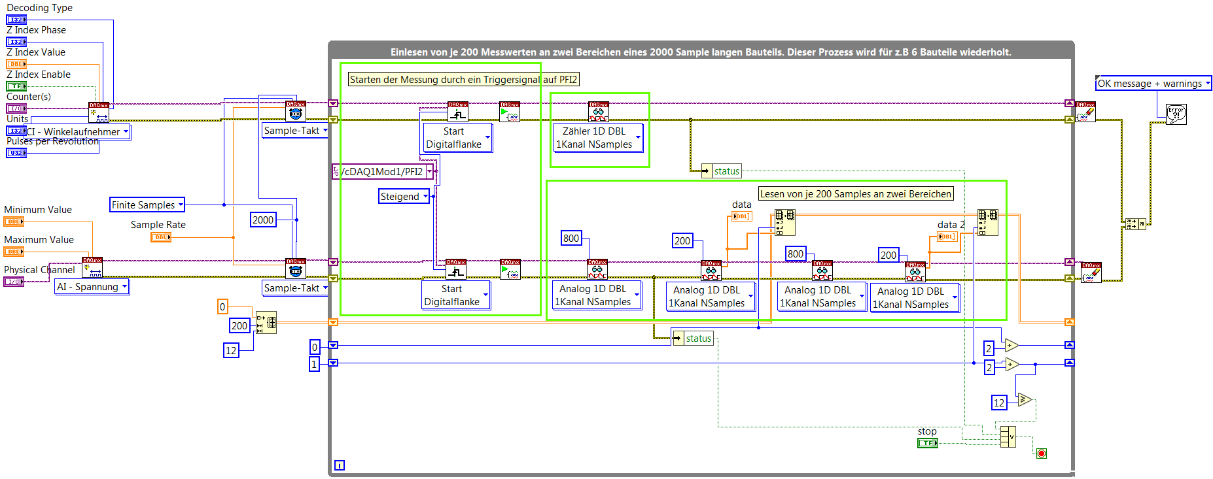Select the Unbundle status node on the lower error wire
The width and height of the screenshot is (1213, 479).
[694, 339]
